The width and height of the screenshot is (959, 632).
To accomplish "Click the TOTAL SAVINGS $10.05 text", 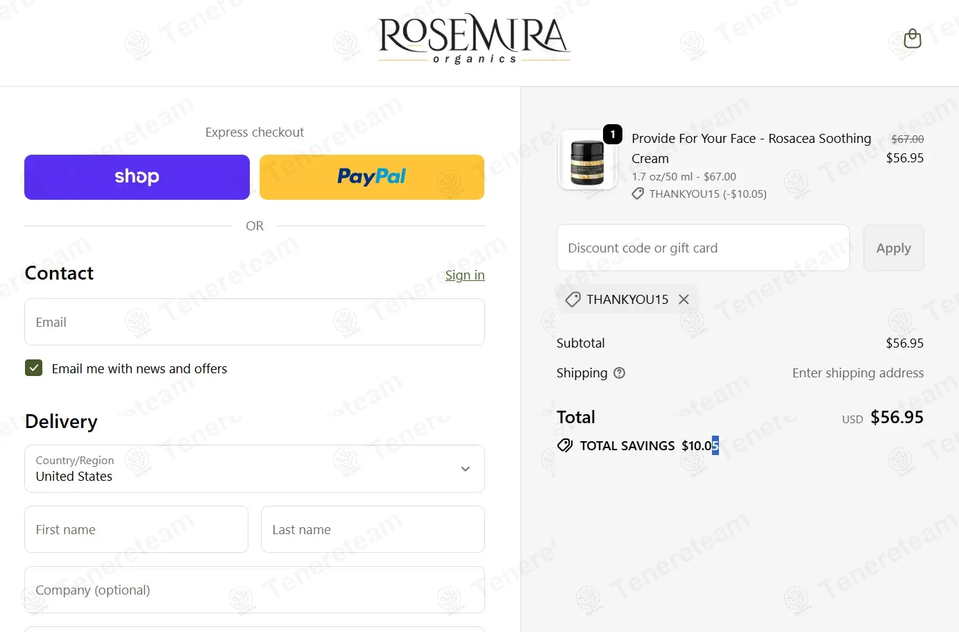I will click(650, 445).
